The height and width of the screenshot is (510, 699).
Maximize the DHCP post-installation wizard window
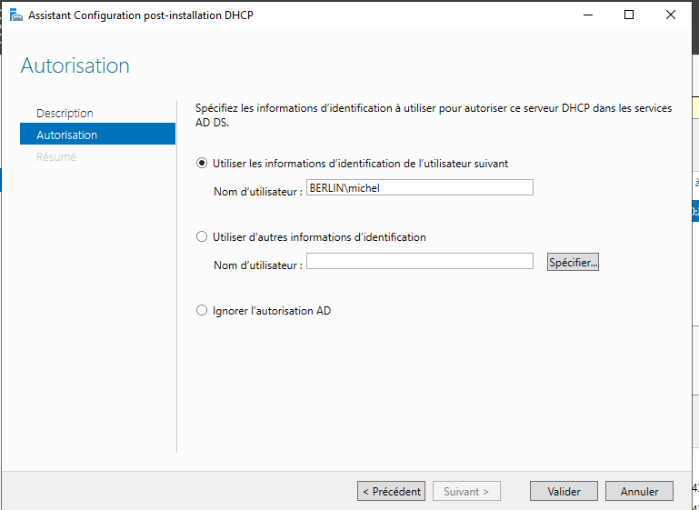(629, 15)
